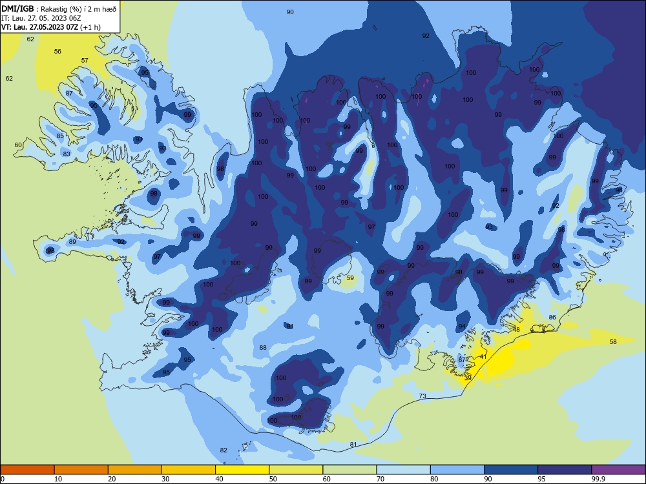Click the title 'DMI/IGB : Rakastig (%) í 2 m hæð'
This screenshot has height=484, width=646.
tap(59, 9)
